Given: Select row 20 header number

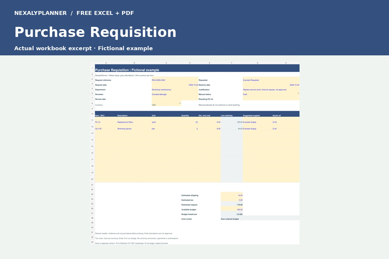Looking at the screenshot, I should click(x=92, y=179).
